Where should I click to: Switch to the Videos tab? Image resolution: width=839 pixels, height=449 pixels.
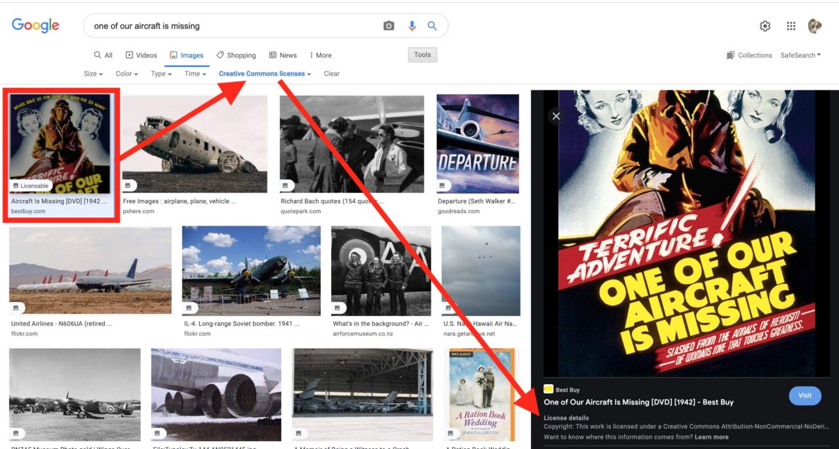141,55
